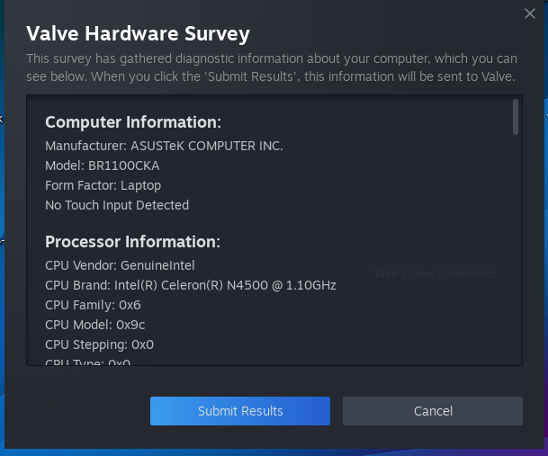Click the survey scrollbar thumb
The image size is (548, 456).
click(x=516, y=117)
